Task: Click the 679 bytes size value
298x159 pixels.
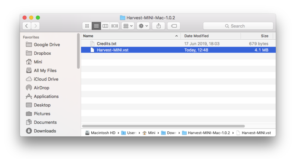Action: tap(259, 44)
